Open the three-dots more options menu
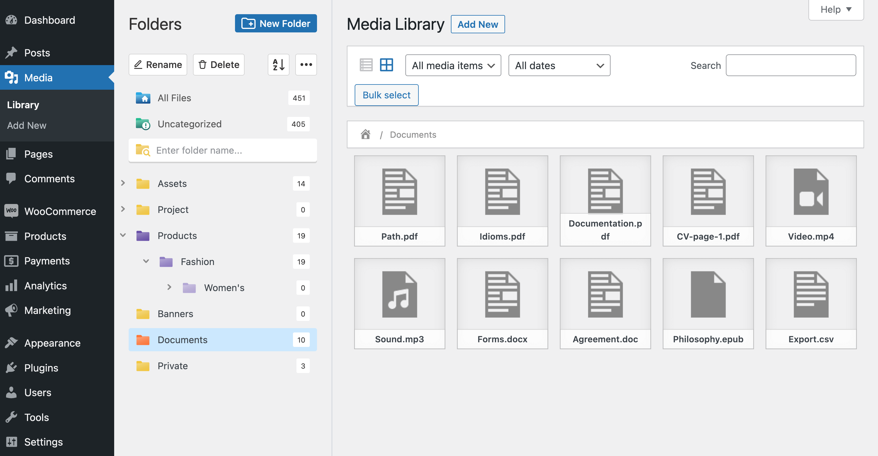 click(306, 64)
